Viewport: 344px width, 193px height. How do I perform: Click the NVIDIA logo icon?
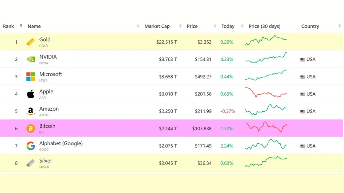31,59
